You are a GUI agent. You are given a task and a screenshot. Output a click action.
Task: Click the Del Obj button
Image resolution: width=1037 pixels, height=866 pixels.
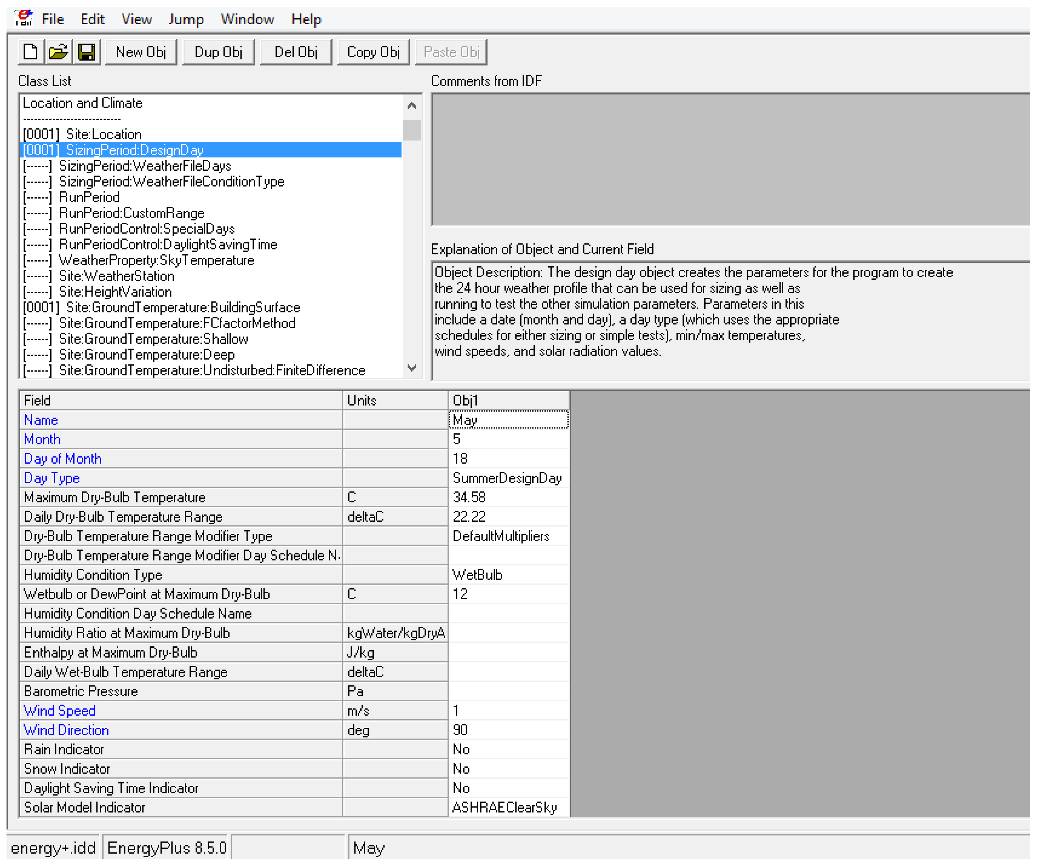click(295, 52)
